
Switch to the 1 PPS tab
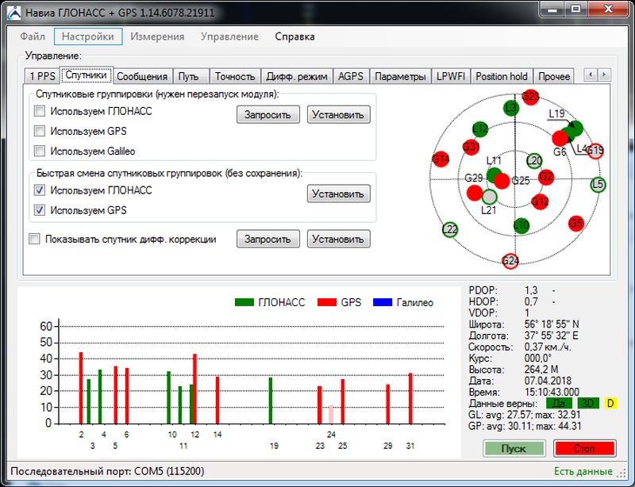pos(43,76)
